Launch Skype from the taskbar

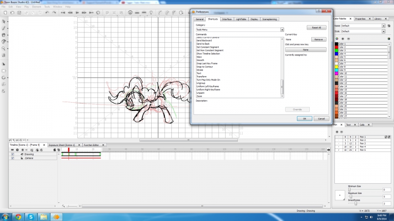tap(31, 216)
